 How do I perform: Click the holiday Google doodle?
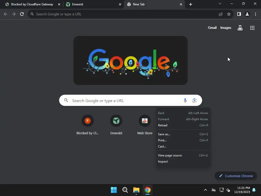pyautogui.click(x=130, y=60)
